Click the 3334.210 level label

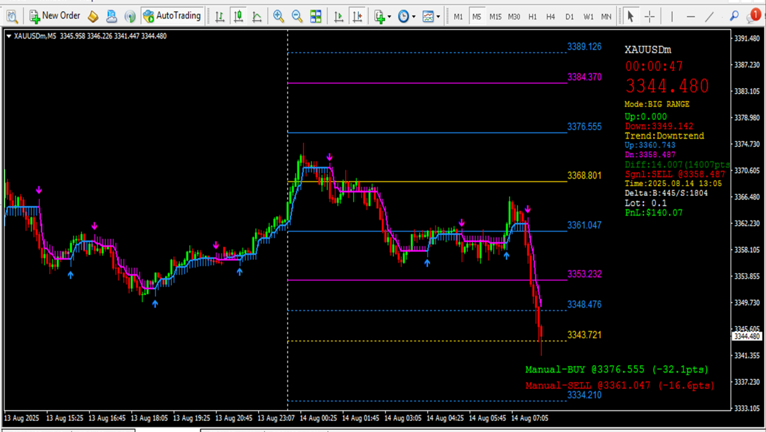(x=584, y=395)
